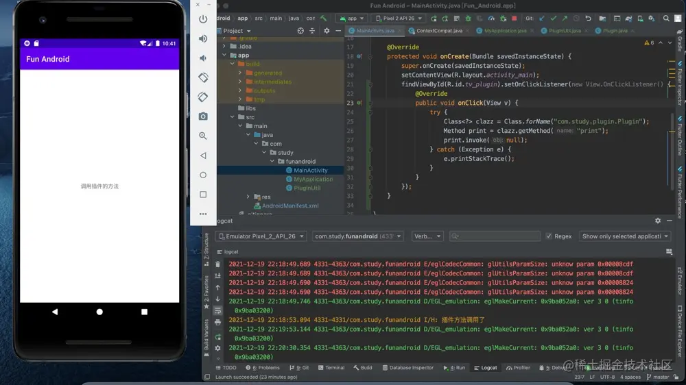Open the app run configuration dropdown
Image resolution: width=686 pixels, height=385 pixels.
(x=352, y=18)
